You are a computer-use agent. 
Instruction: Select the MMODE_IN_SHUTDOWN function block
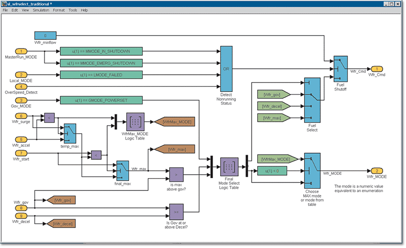[x=101, y=51]
